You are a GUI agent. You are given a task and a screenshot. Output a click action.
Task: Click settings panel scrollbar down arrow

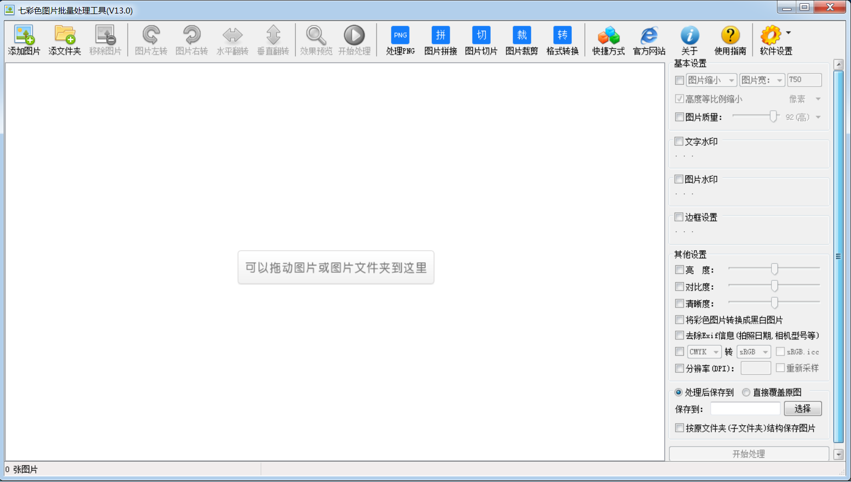point(839,454)
